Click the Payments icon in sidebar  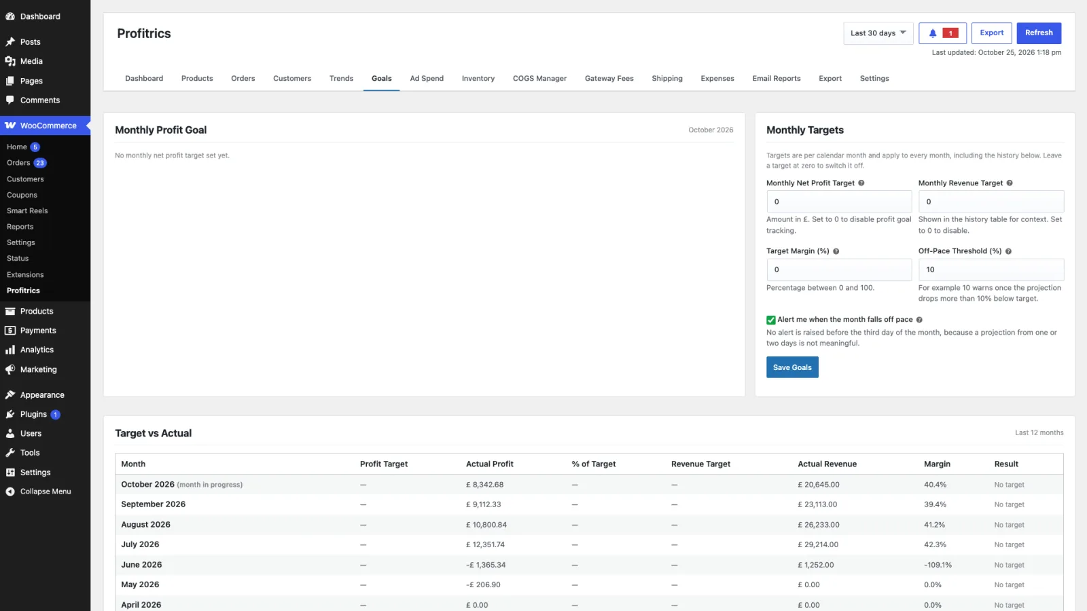(10, 331)
